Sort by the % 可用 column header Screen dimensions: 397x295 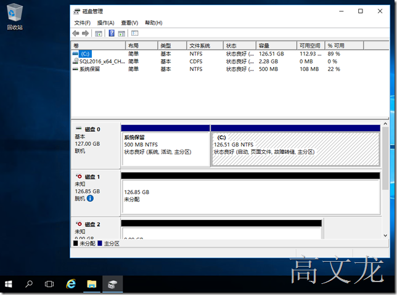point(345,46)
